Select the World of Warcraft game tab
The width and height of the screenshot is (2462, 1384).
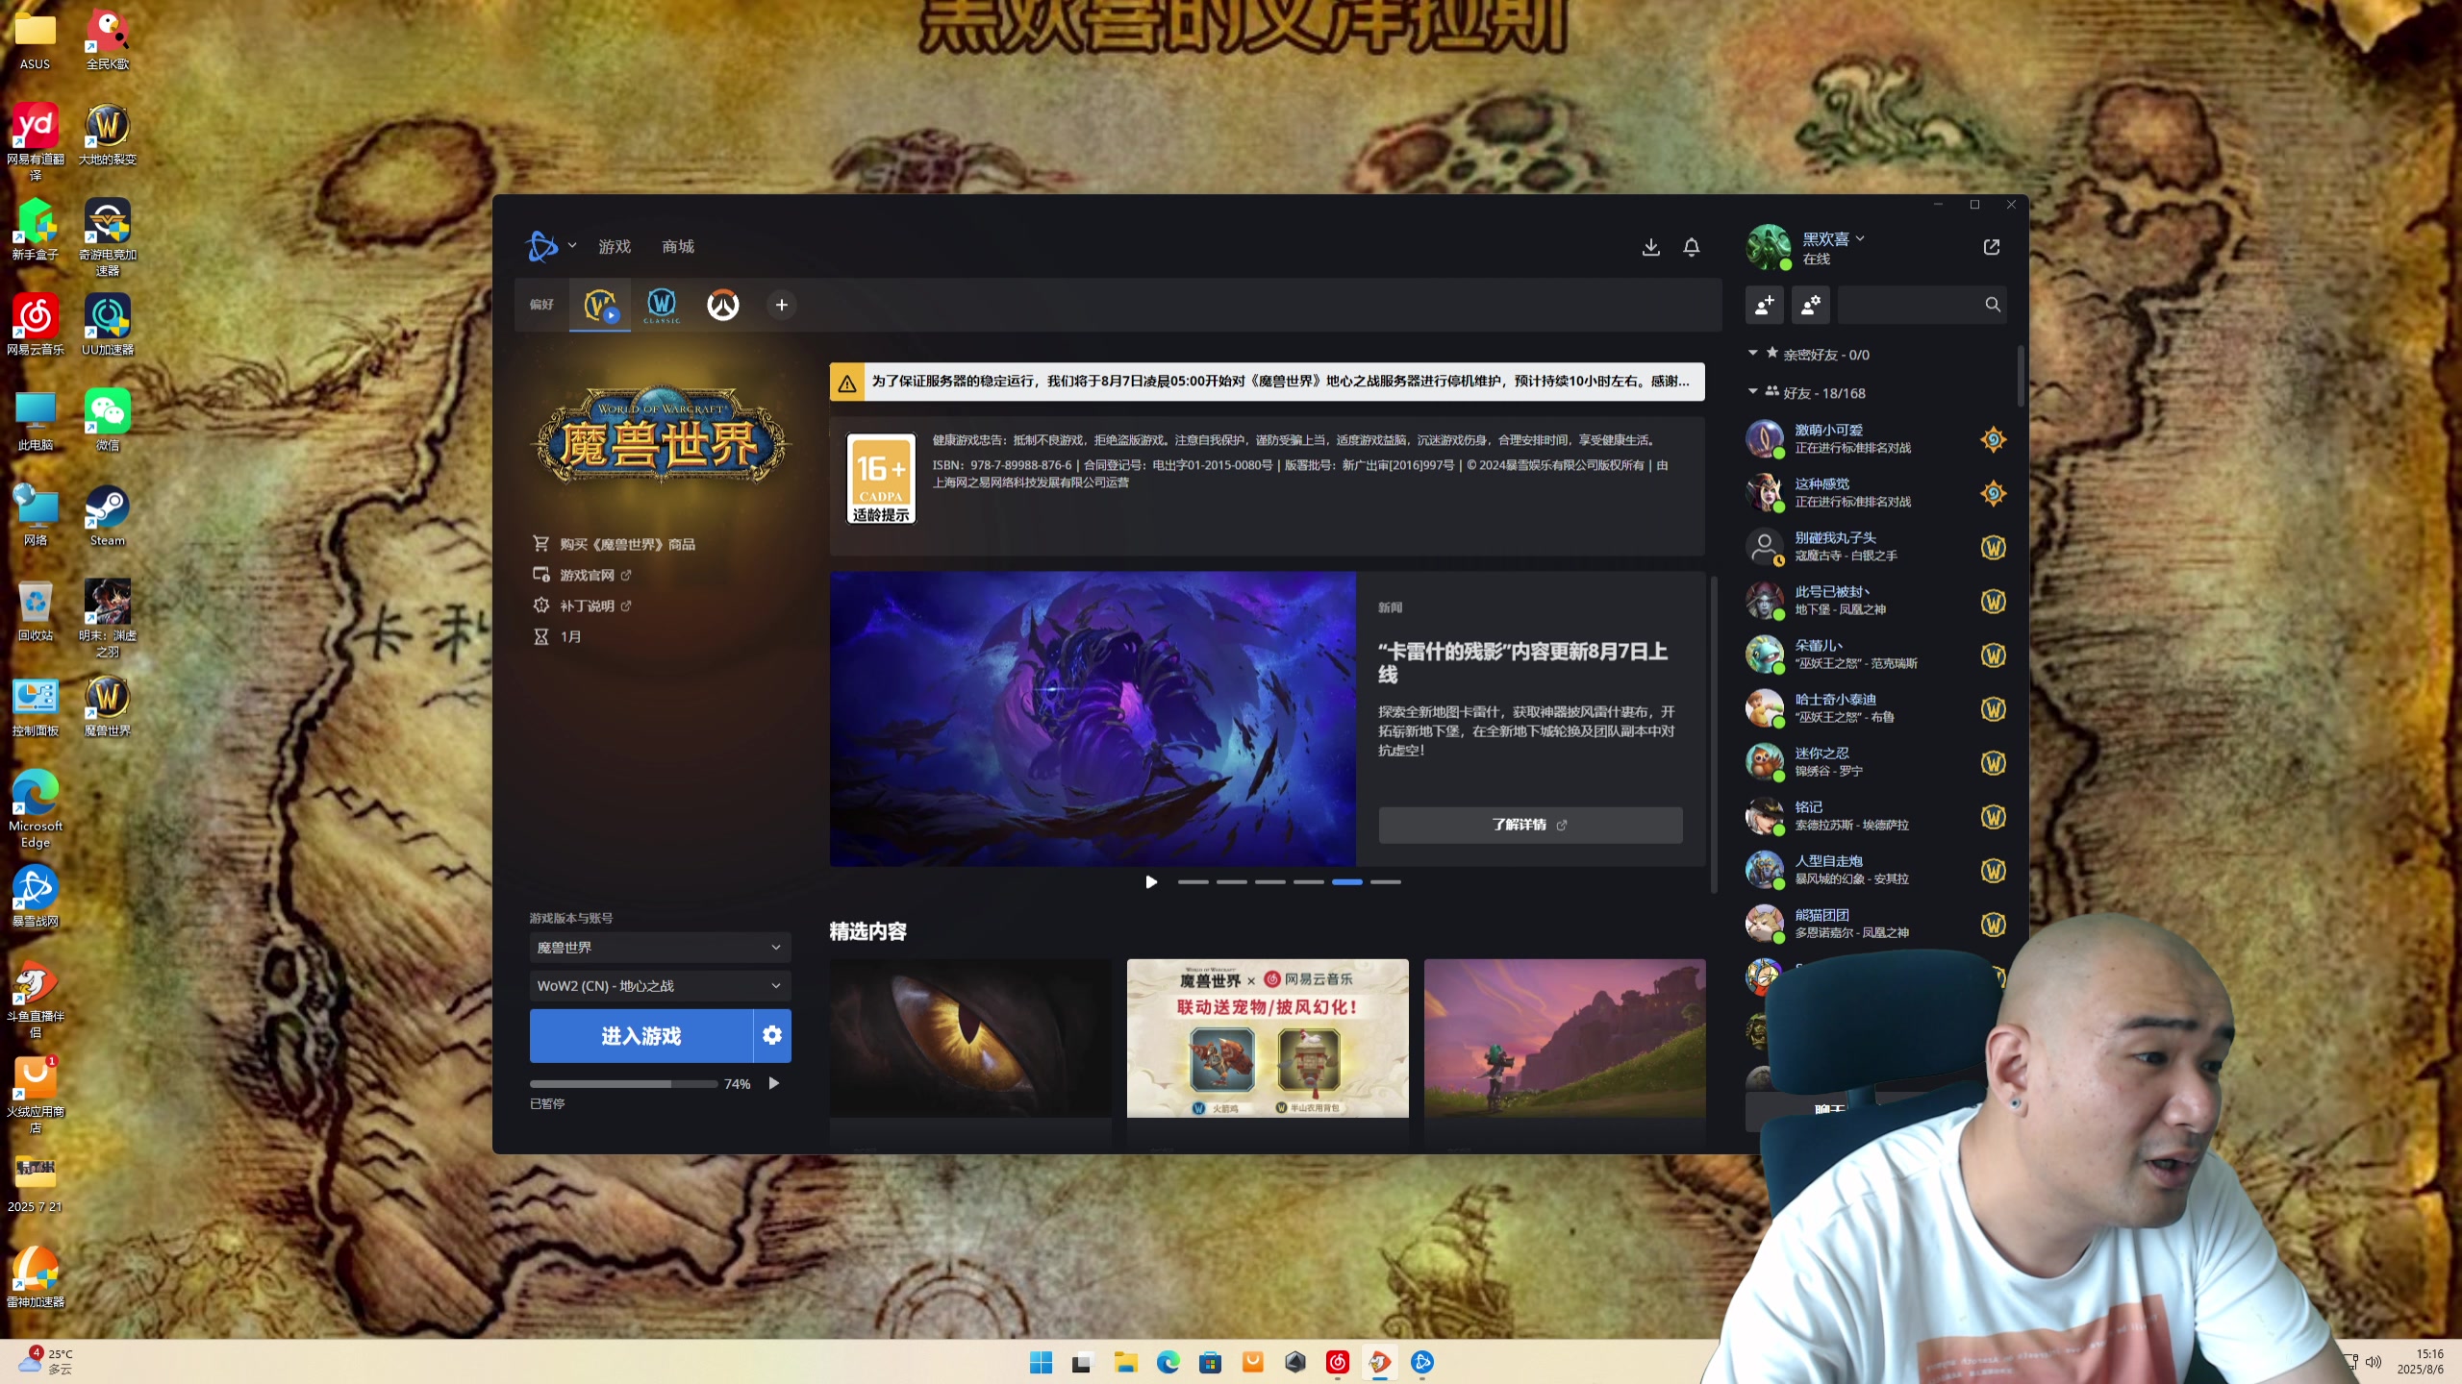(600, 305)
